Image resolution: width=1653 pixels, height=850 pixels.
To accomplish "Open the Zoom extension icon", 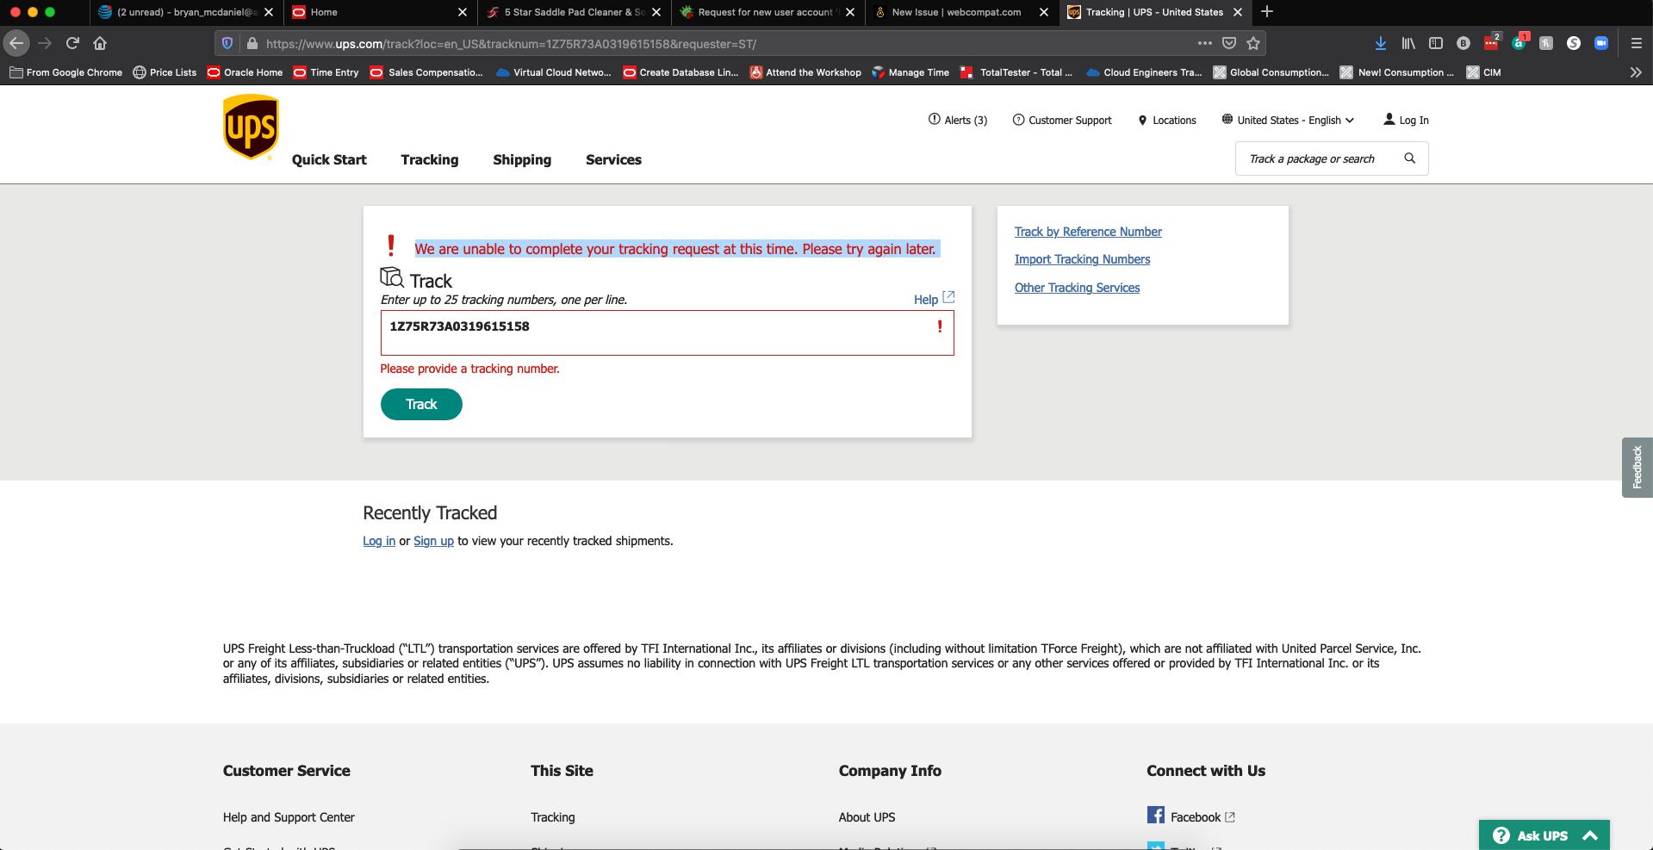I will (x=1601, y=43).
